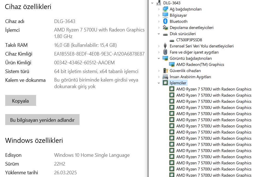
Task: Expand Evrensel Seri Veri Yolu denetleyicileri
Action: coord(159,46)
